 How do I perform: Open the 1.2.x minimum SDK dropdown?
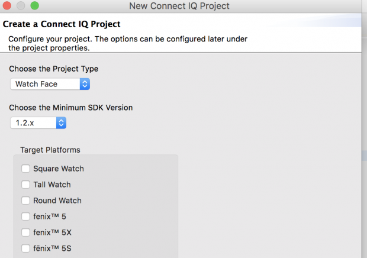(x=38, y=123)
